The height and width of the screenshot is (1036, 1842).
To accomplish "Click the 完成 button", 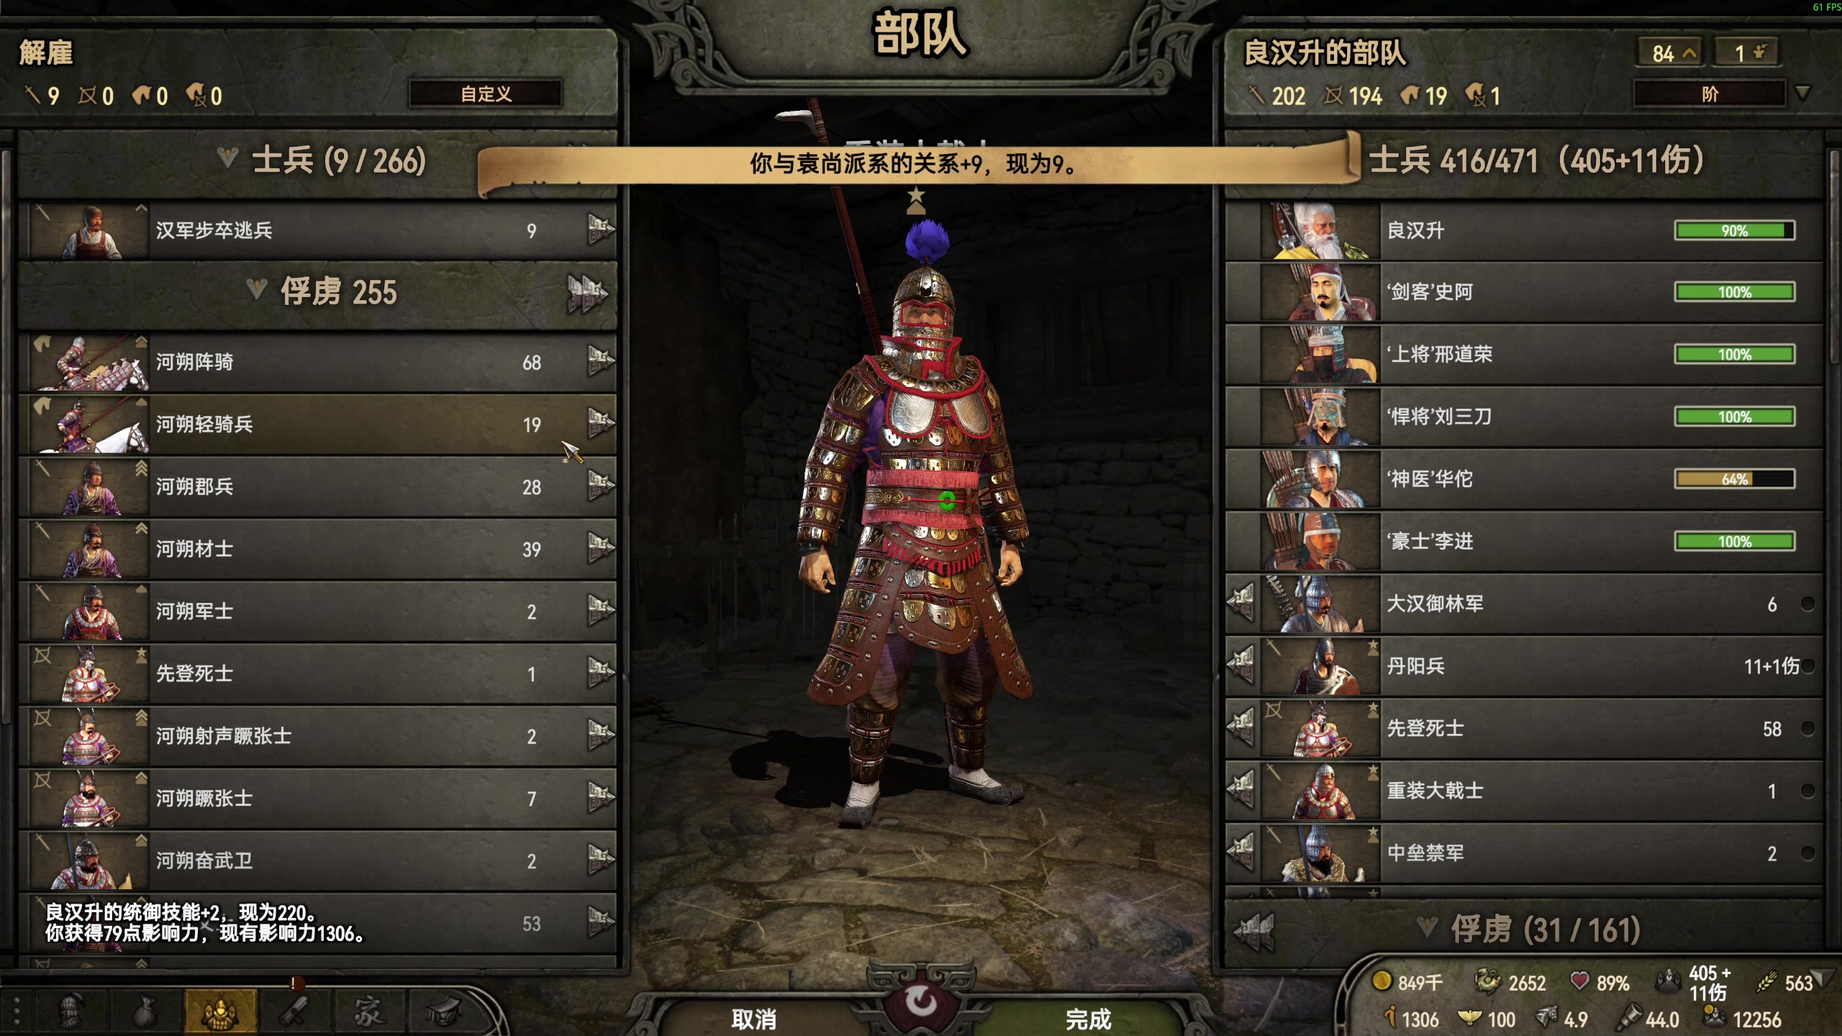I will pos(1088,1019).
